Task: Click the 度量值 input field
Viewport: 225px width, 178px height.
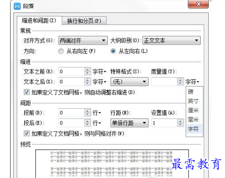Action: point(164,82)
